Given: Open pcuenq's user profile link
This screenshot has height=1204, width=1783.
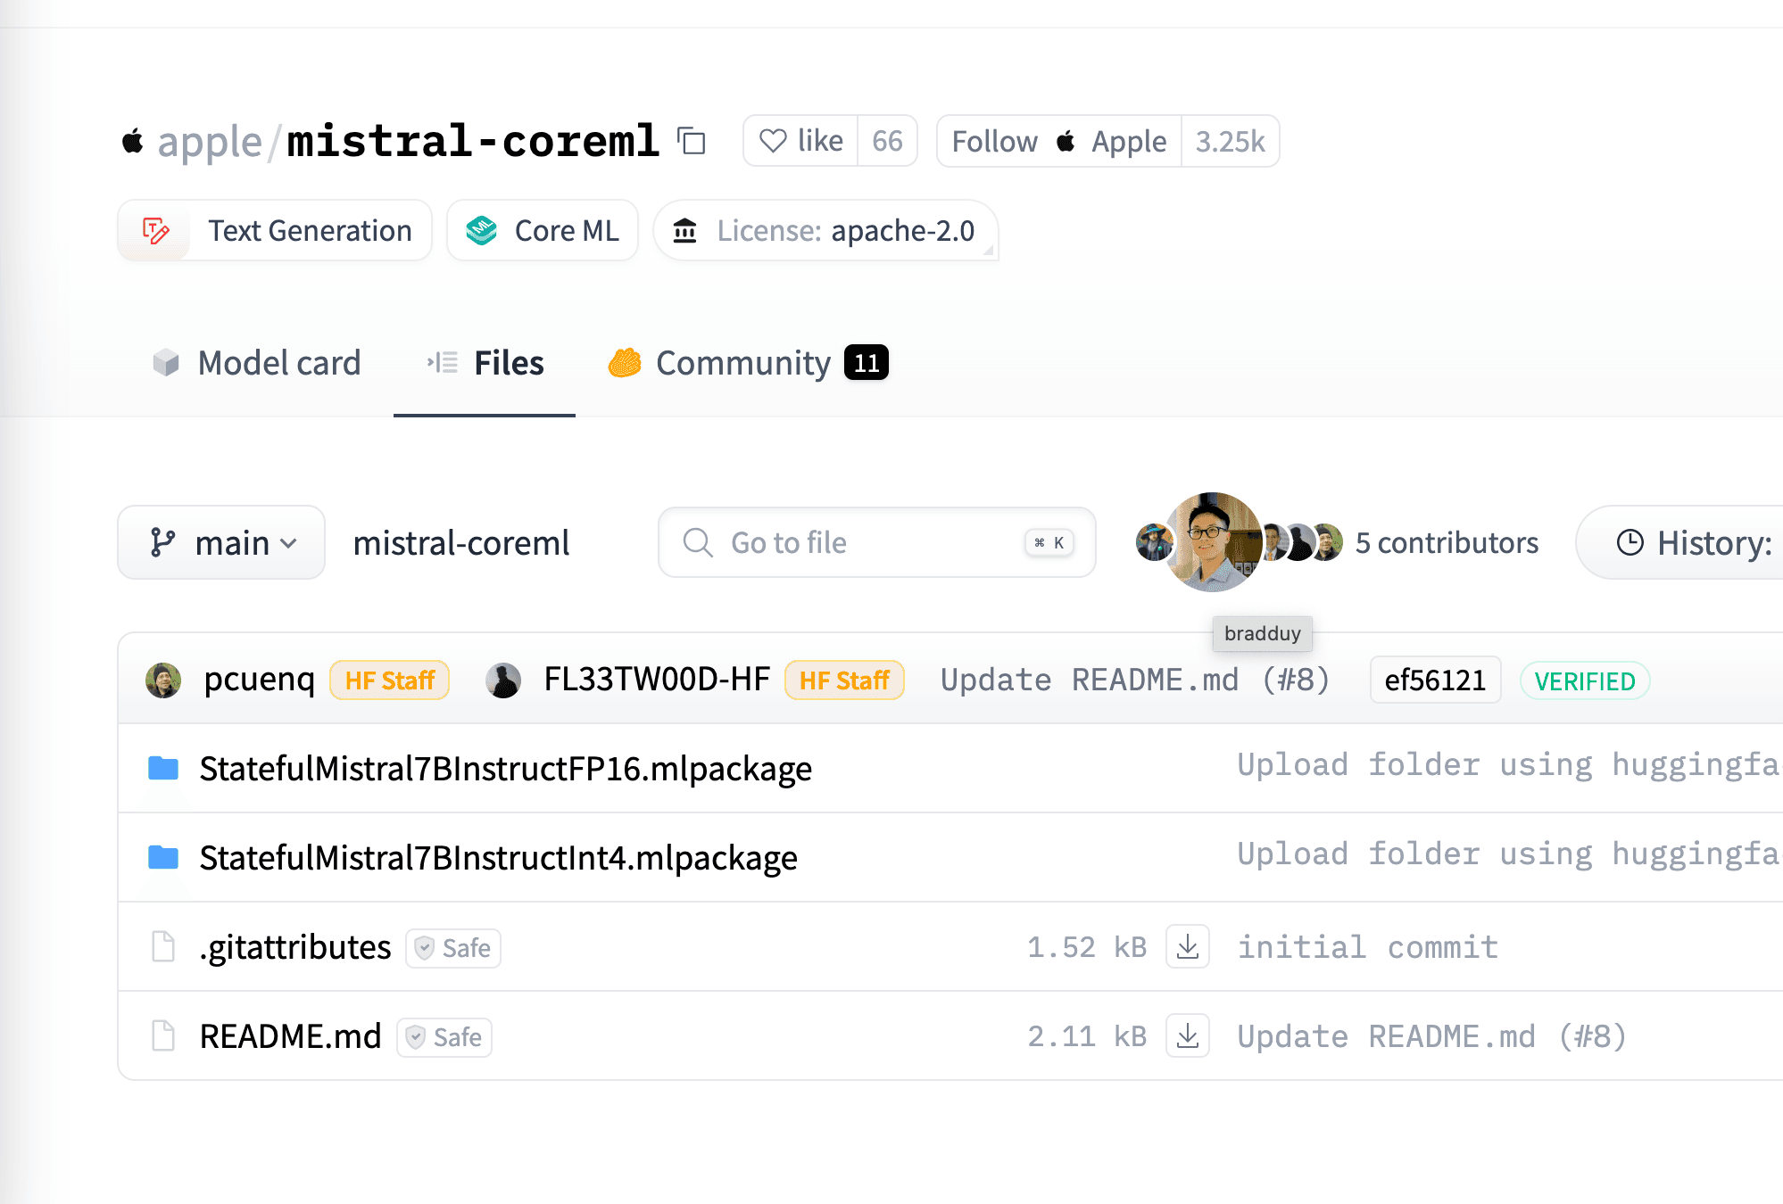Looking at the screenshot, I should click(259, 680).
